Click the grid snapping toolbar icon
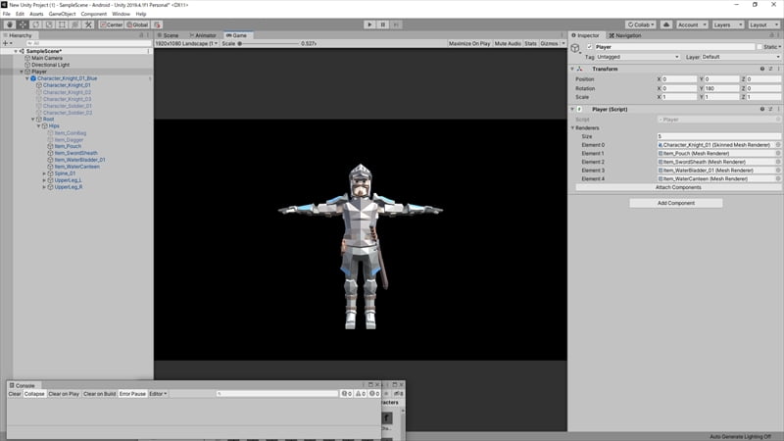Viewport: 784px width, 441px height. 157,24
